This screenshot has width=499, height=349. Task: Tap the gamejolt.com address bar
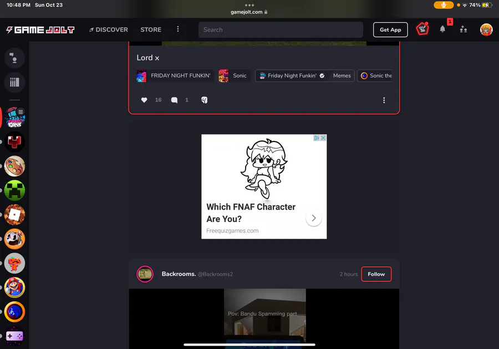(249, 12)
